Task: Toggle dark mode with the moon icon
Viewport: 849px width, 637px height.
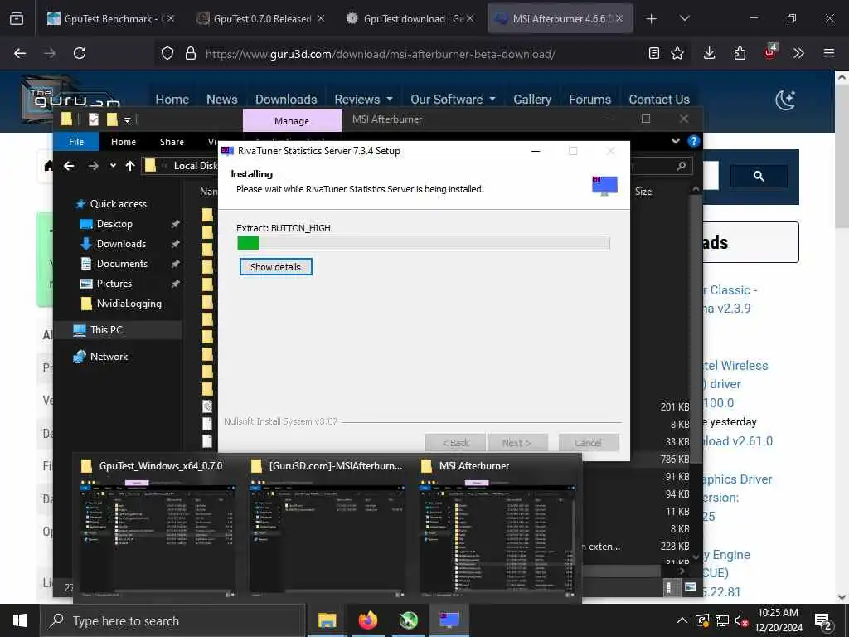Action: 785,100
